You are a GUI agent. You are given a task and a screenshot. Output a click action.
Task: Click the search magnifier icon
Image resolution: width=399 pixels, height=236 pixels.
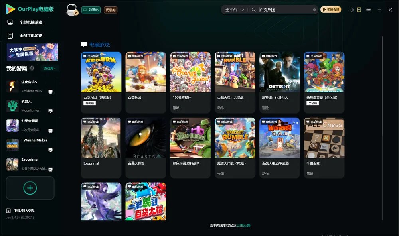pyautogui.click(x=254, y=10)
